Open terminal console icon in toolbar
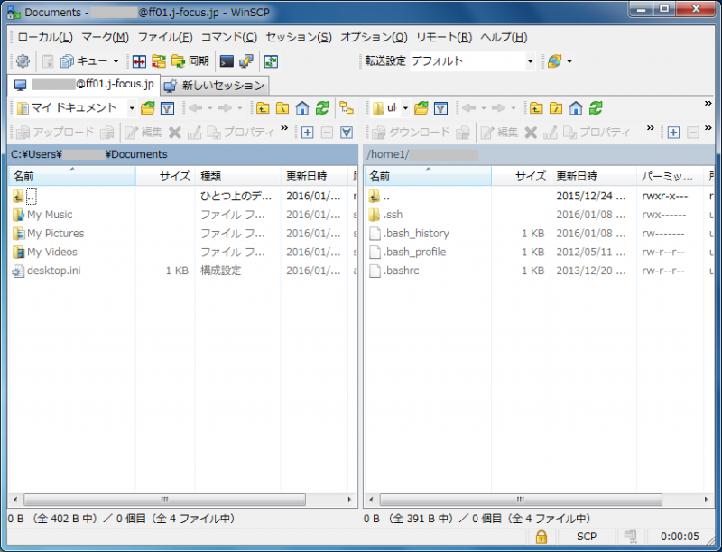The width and height of the screenshot is (722, 552). (227, 61)
